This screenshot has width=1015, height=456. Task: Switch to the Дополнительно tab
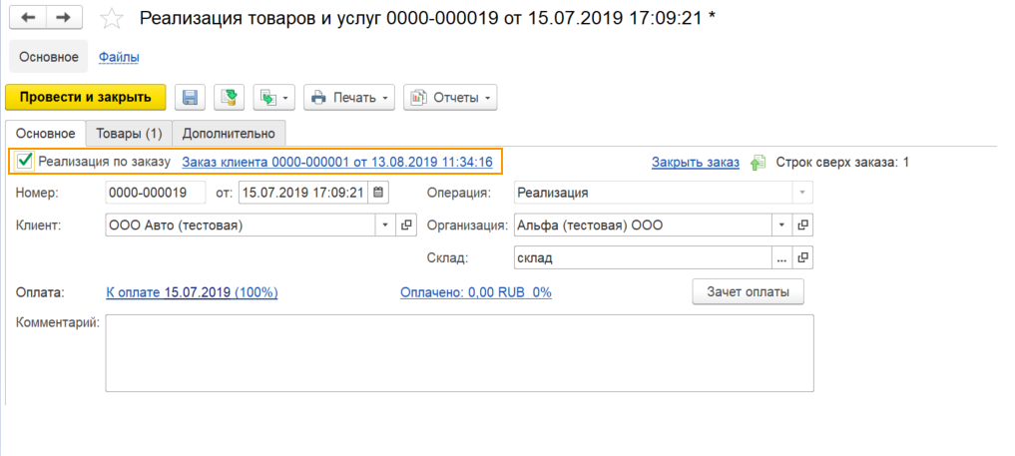click(x=230, y=133)
